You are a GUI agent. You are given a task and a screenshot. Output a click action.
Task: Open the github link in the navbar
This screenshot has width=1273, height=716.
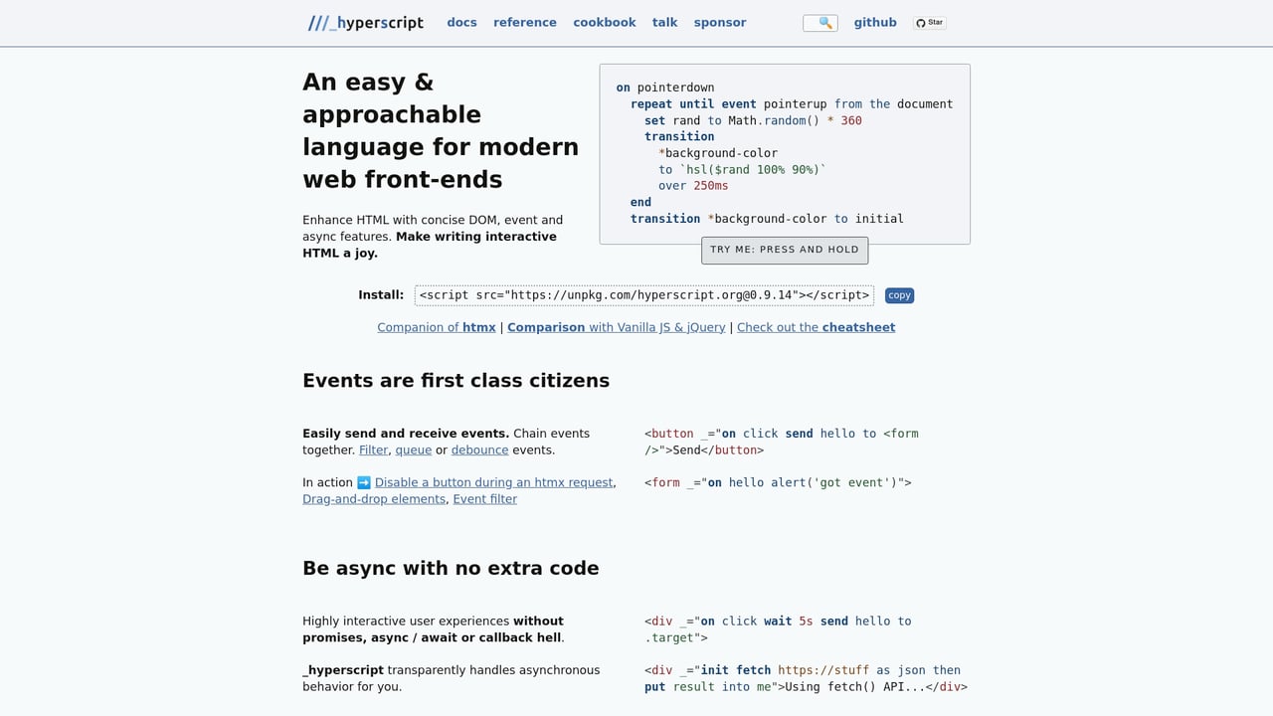tap(874, 22)
